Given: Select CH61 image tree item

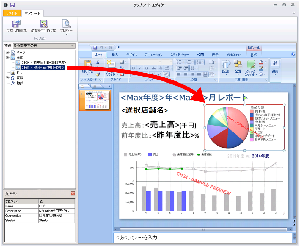Looking at the screenshot, I should pyautogui.click(x=40, y=68).
